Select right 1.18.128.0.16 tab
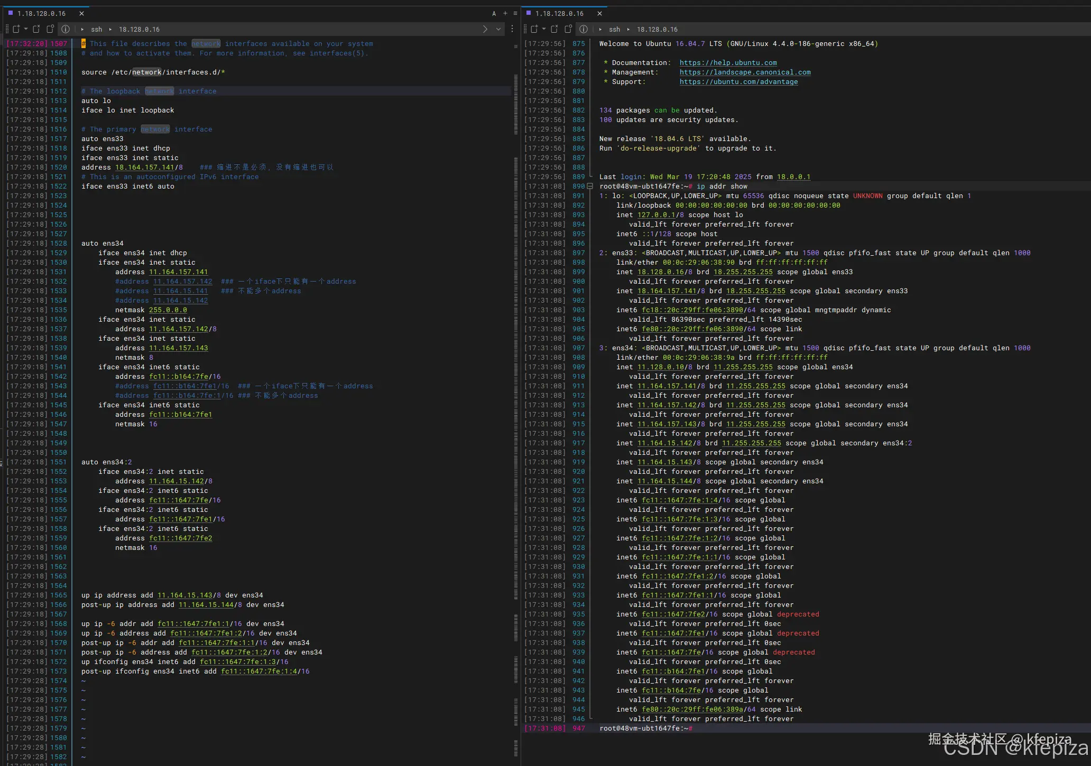 (559, 13)
